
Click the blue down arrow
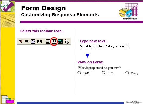point(87,56)
